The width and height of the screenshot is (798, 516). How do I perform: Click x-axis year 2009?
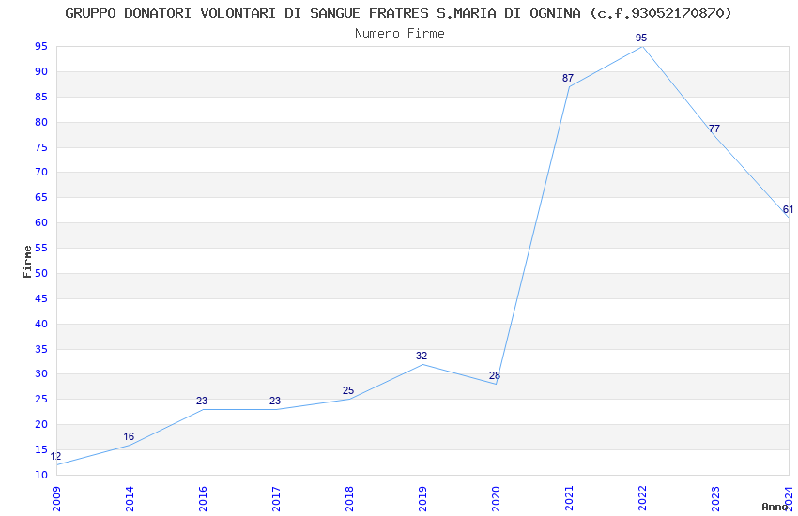pyautogui.click(x=56, y=499)
